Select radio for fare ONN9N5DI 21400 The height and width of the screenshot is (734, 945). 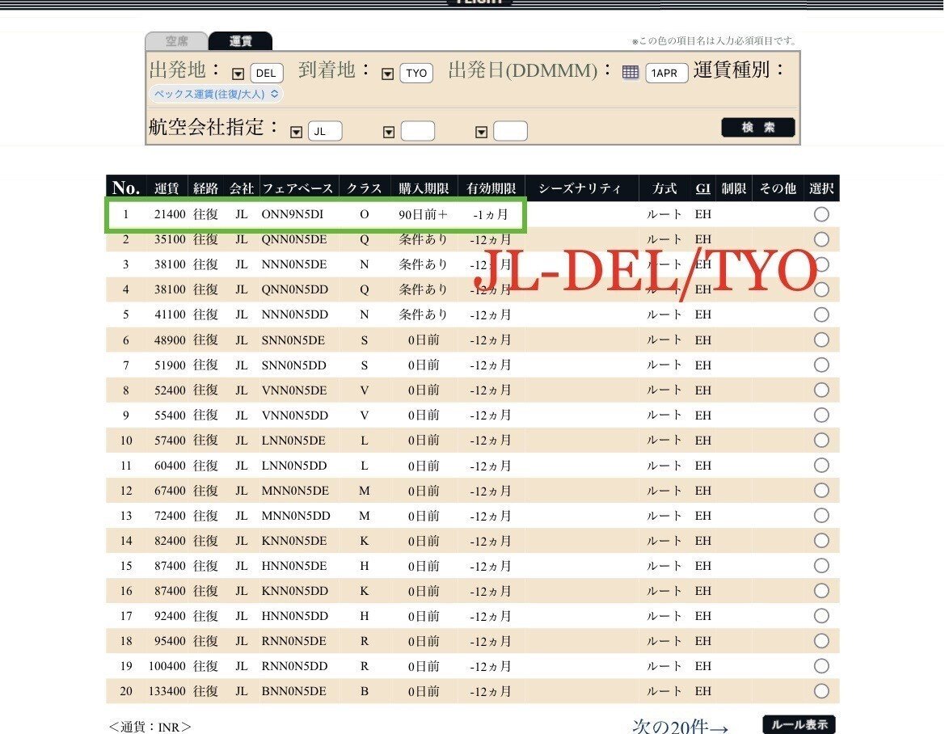point(821,214)
